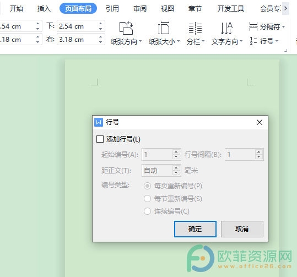Decrease the 下 bottom margin value
Viewport: 297px width, 277px height.
click(x=101, y=29)
